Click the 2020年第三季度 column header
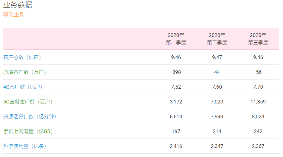This screenshot has height=157, width=283. point(258,39)
